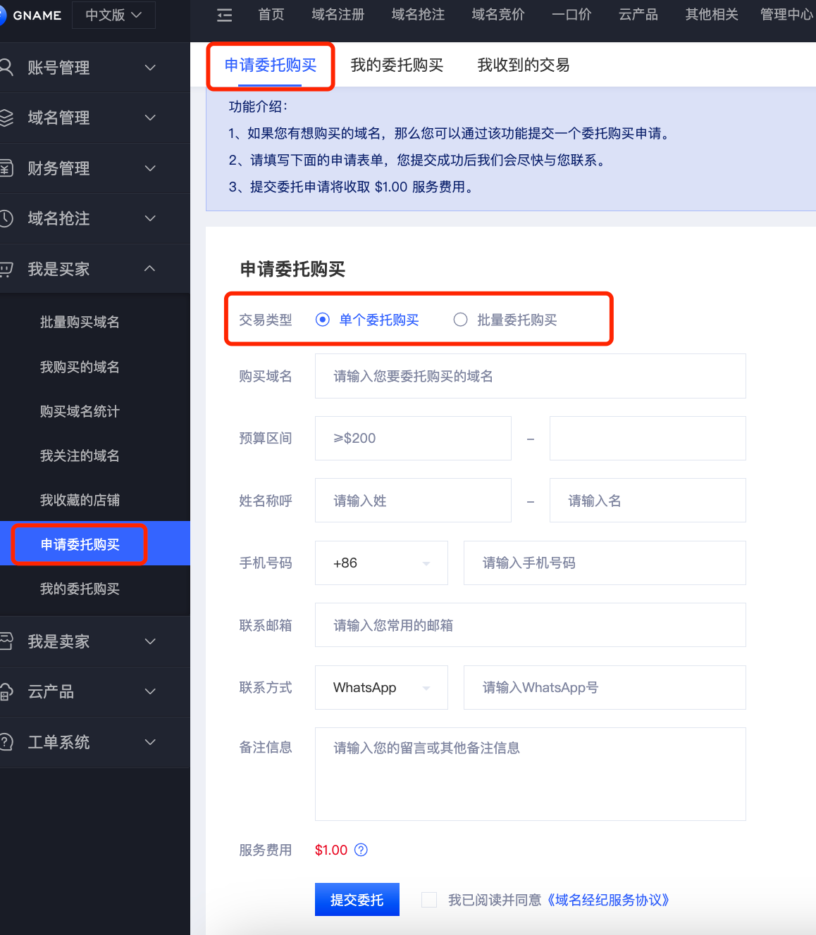Go to 我的委托购买 in sidebar

(80, 589)
